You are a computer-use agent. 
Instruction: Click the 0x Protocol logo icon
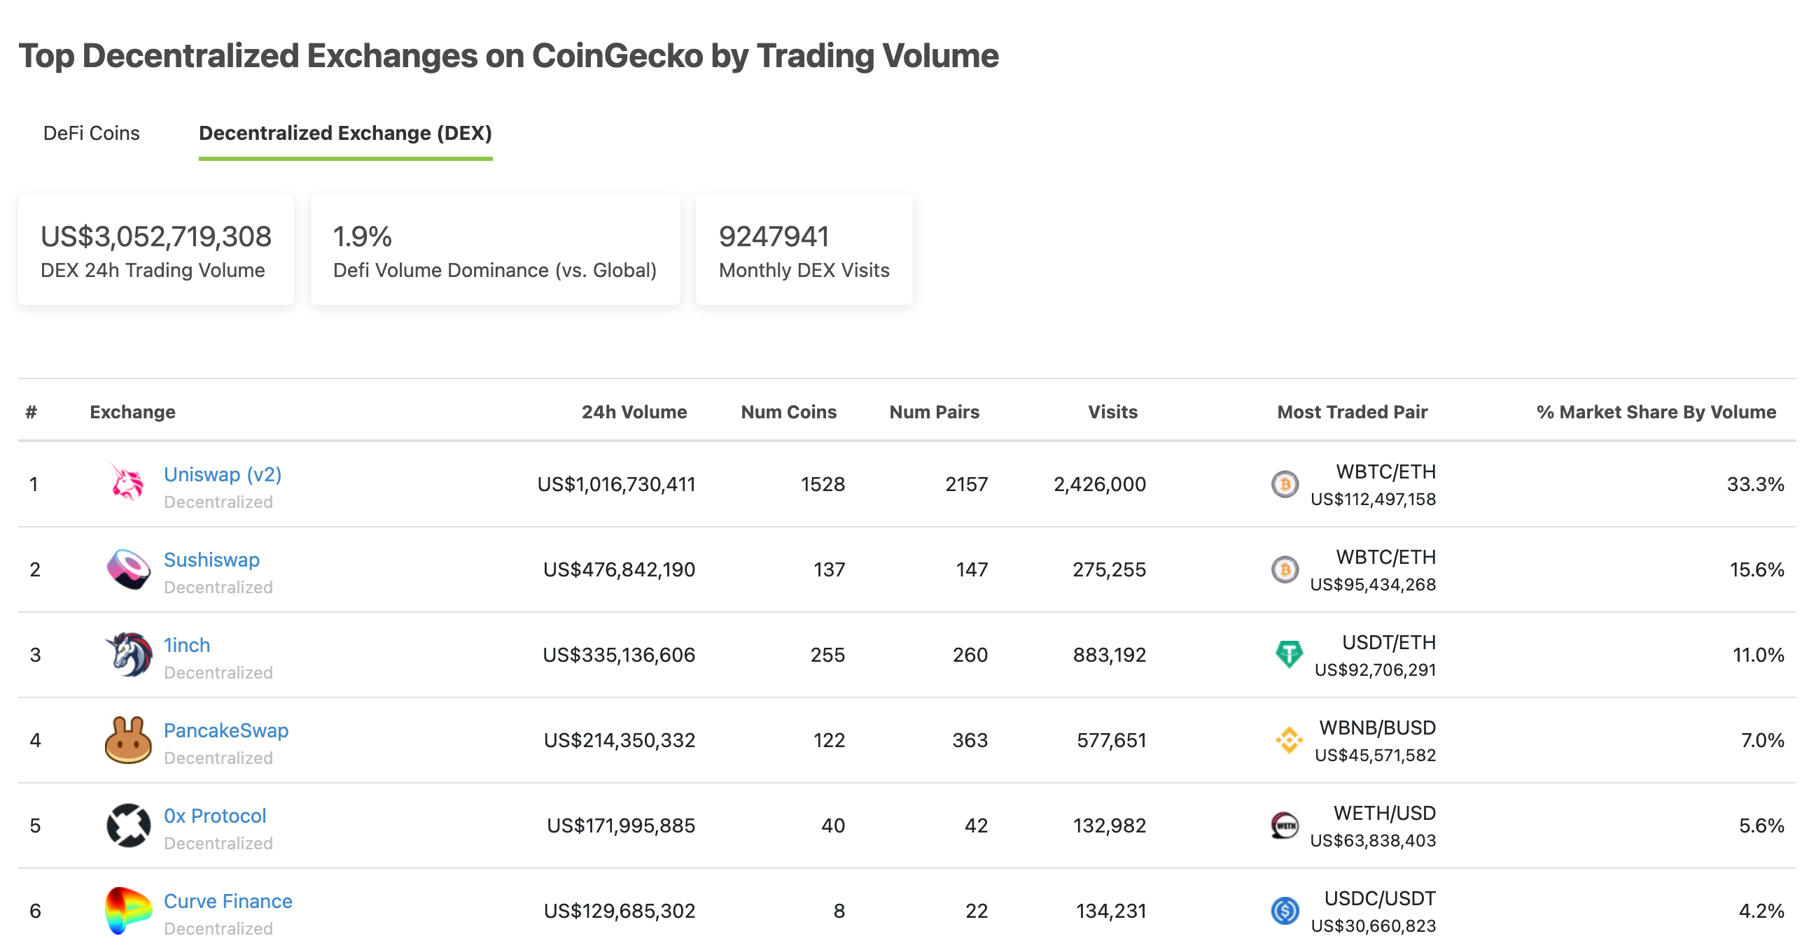tap(127, 825)
